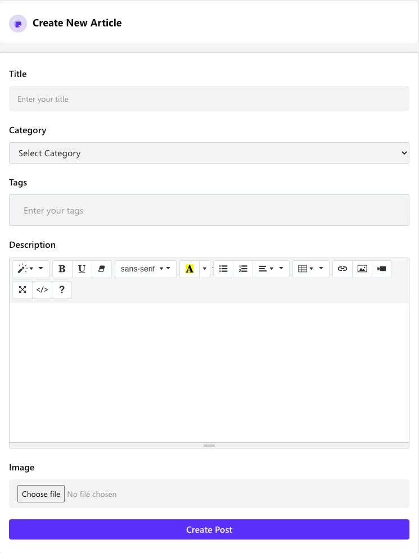Image resolution: width=419 pixels, height=553 pixels.
Task: Toggle code view in the editor
Action: [x=42, y=290]
